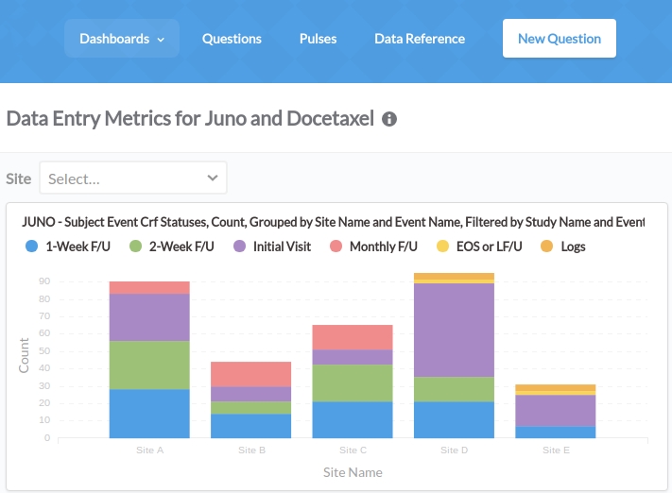
Task: Click the Site select chevron arrow
Action: point(213,178)
